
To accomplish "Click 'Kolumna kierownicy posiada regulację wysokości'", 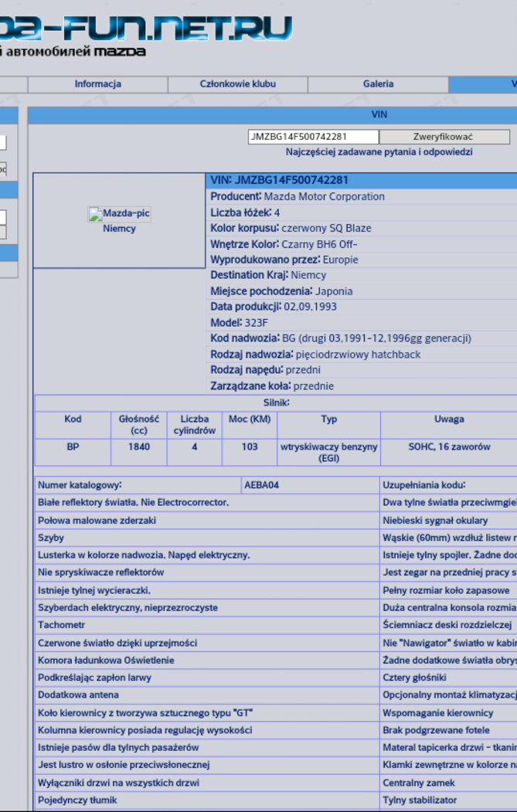I will (207, 730).
